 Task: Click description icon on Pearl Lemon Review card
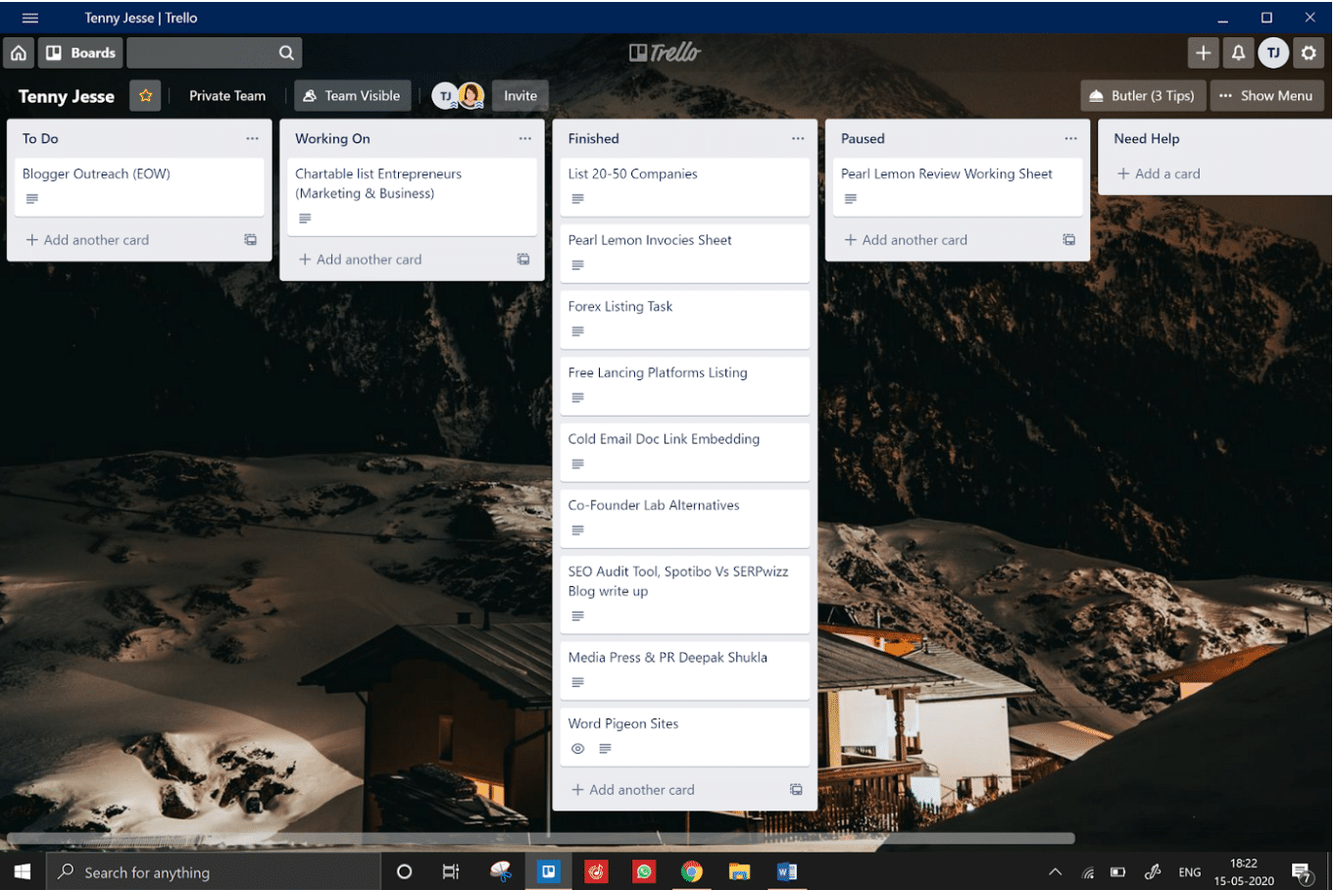pos(851,199)
